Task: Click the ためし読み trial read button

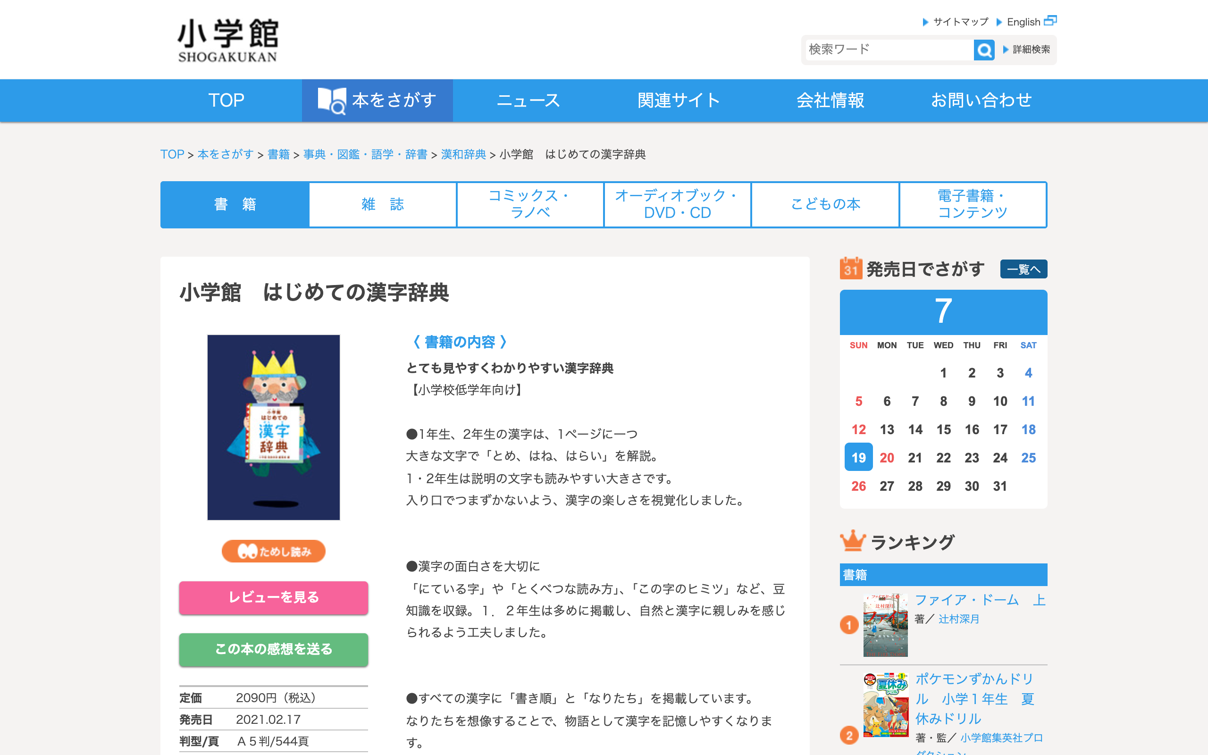Action: point(274,551)
